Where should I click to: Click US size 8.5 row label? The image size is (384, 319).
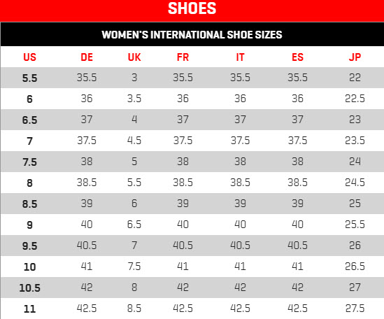29,204
